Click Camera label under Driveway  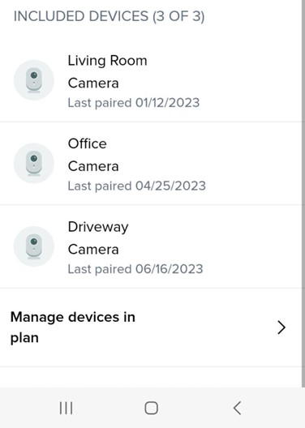coord(93,250)
